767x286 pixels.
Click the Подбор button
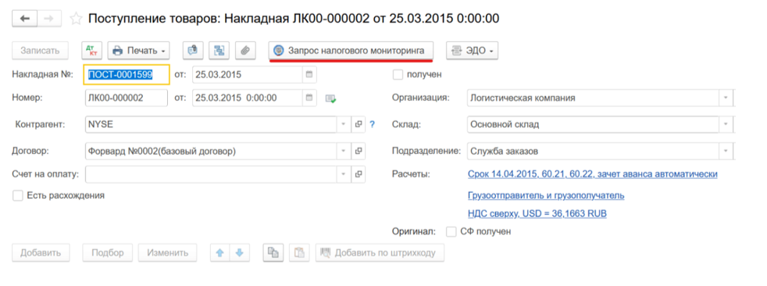point(108,253)
